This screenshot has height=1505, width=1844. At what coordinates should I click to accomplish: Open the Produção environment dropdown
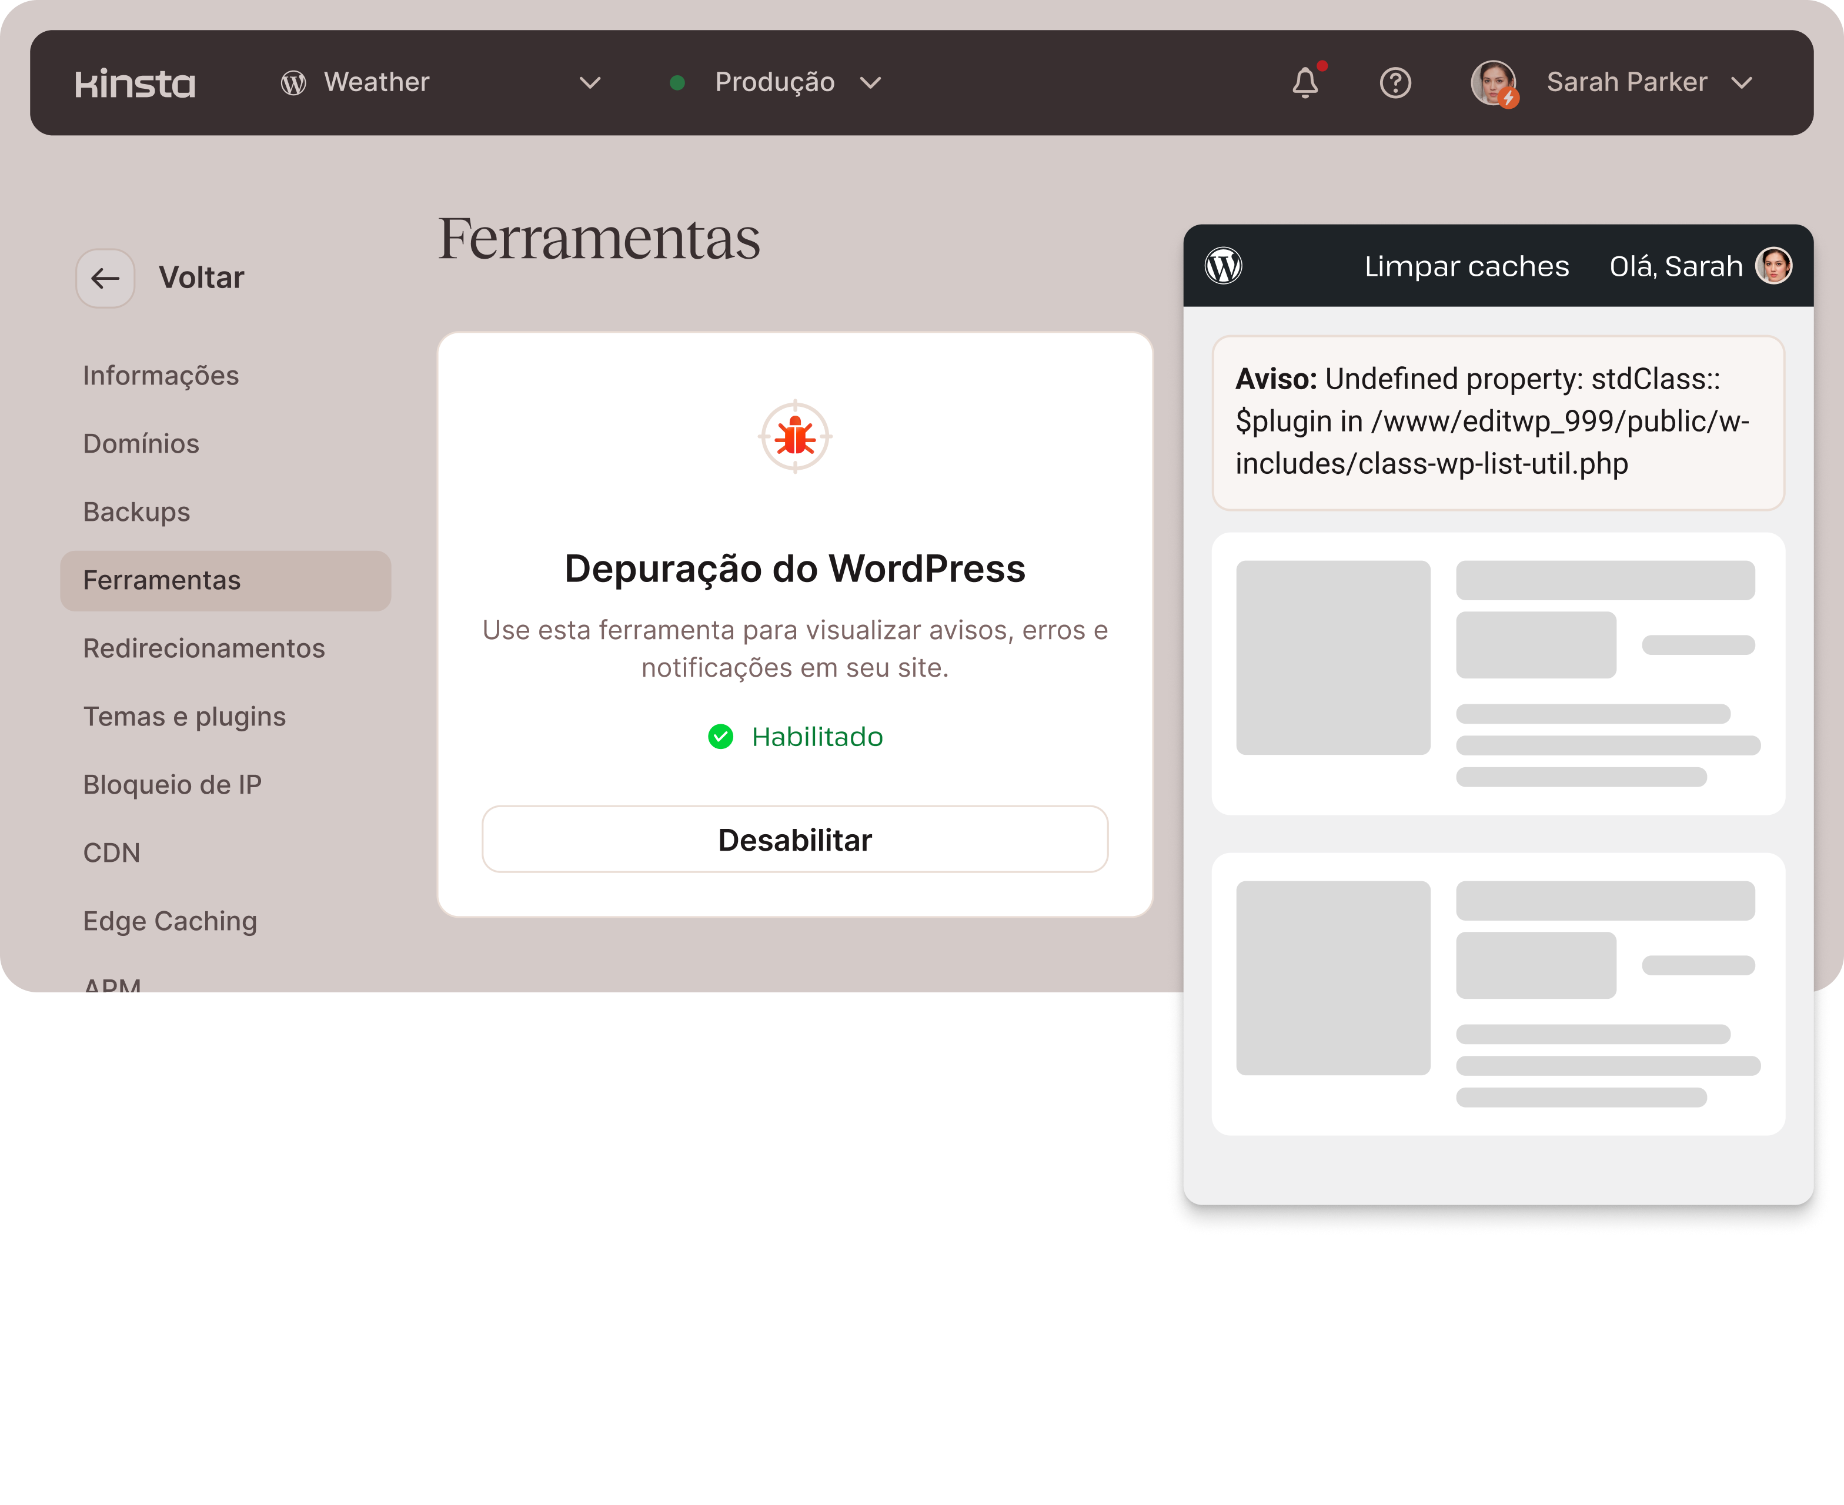(870, 83)
